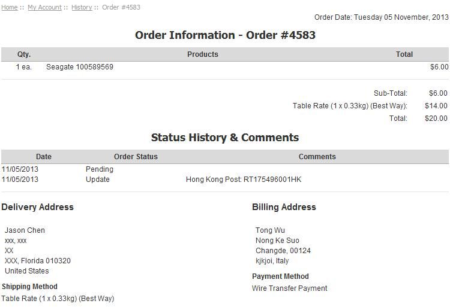The height and width of the screenshot is (307, 450).
Task: Click the $6.00 product total
Action: pyautogui.click(x=439, y=67)
